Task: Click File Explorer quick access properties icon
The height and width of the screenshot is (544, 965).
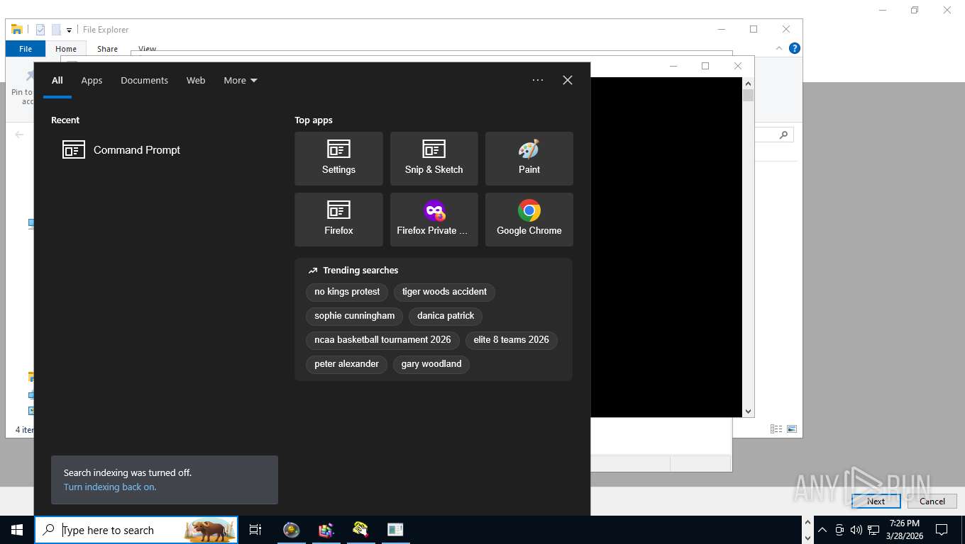Action: (x=40, y=30)
